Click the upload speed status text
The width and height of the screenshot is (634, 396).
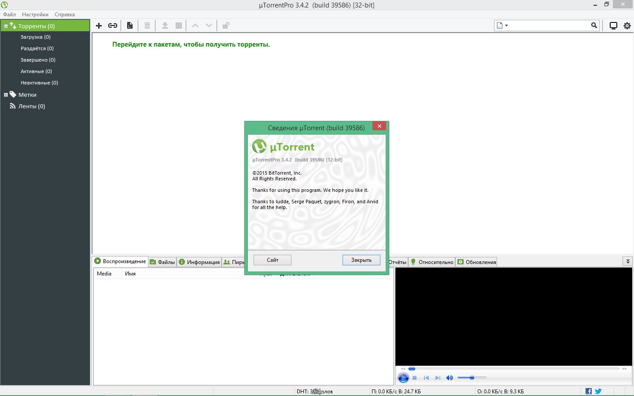pos(501,391)
